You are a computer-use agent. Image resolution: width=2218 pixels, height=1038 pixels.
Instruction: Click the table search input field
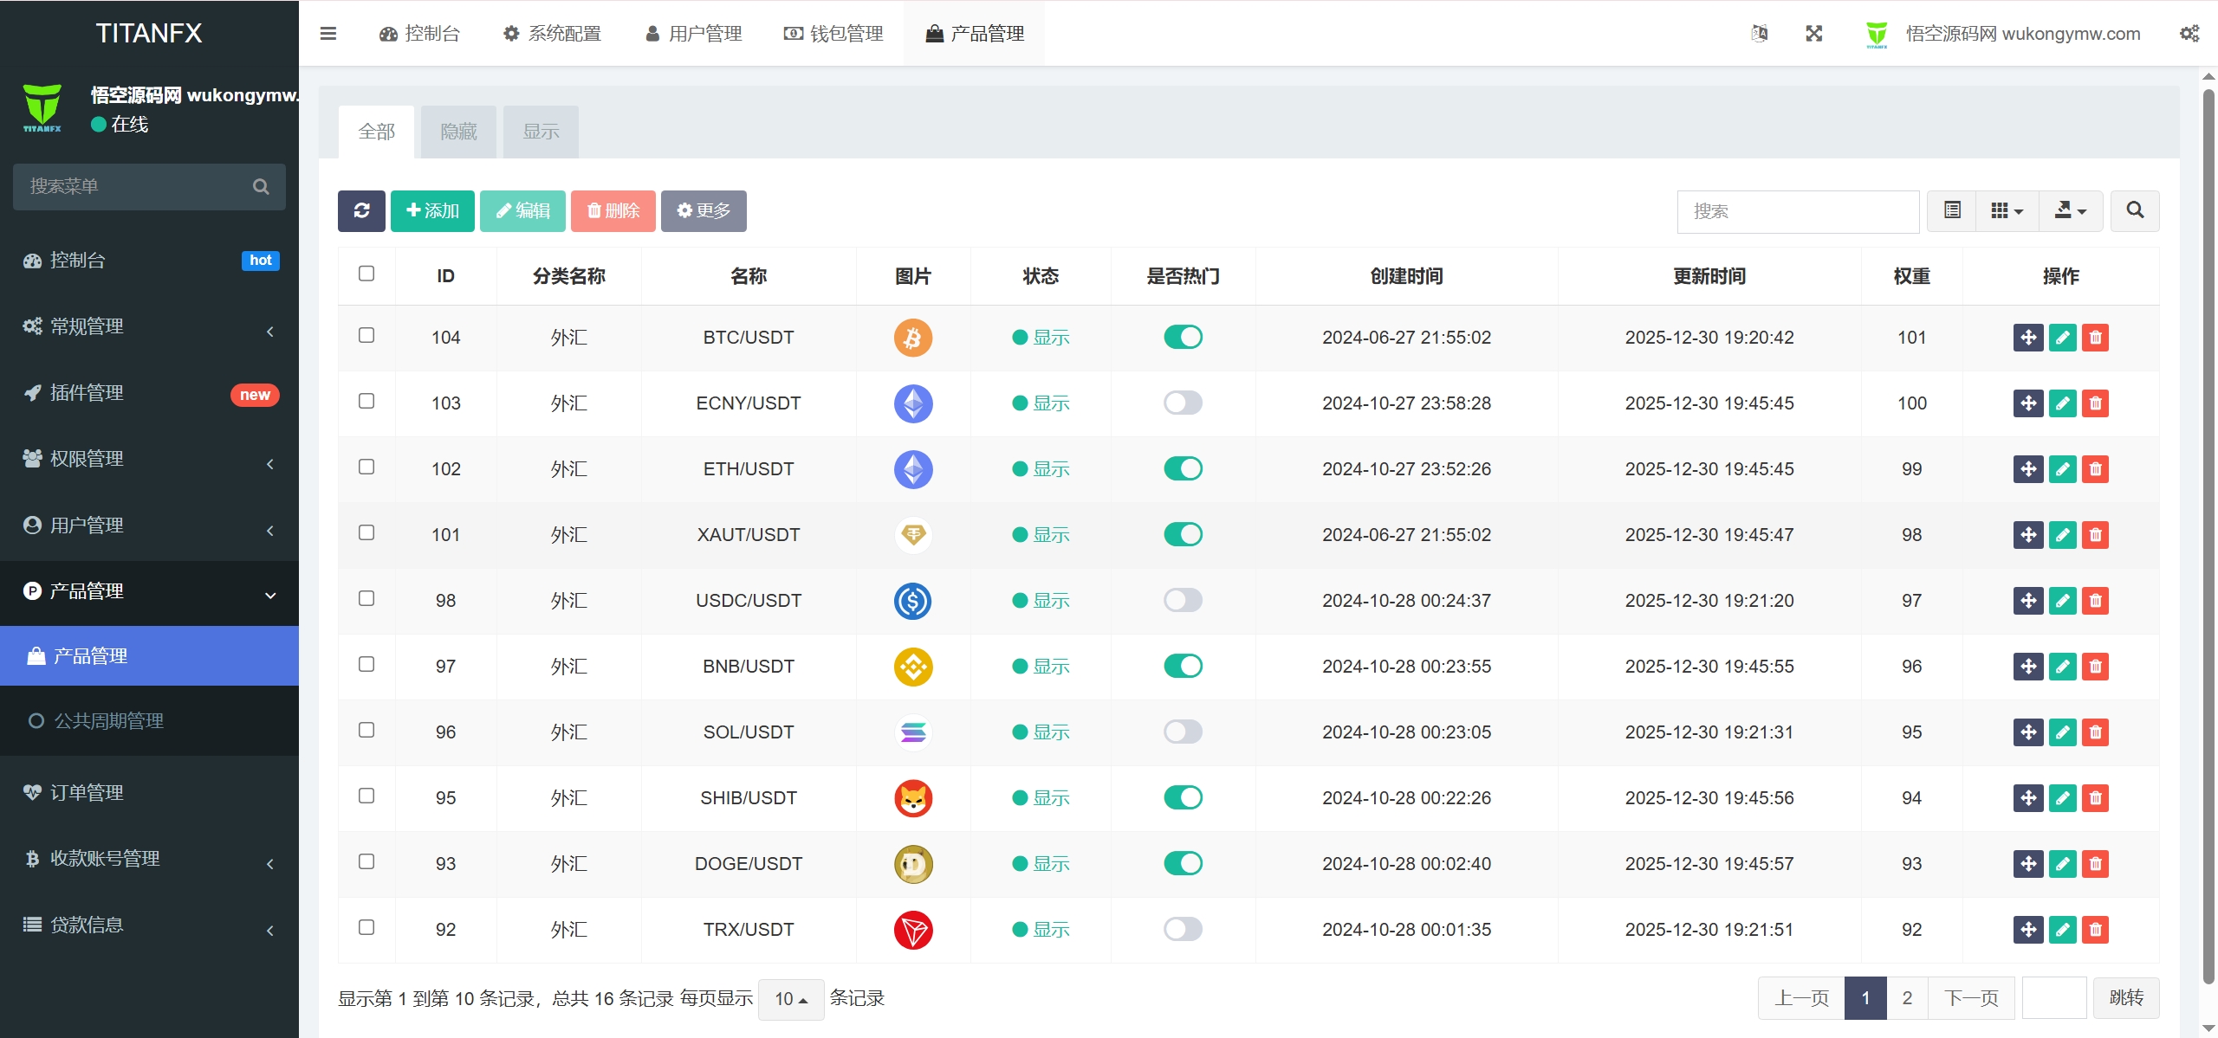[x=1798, y=211]
